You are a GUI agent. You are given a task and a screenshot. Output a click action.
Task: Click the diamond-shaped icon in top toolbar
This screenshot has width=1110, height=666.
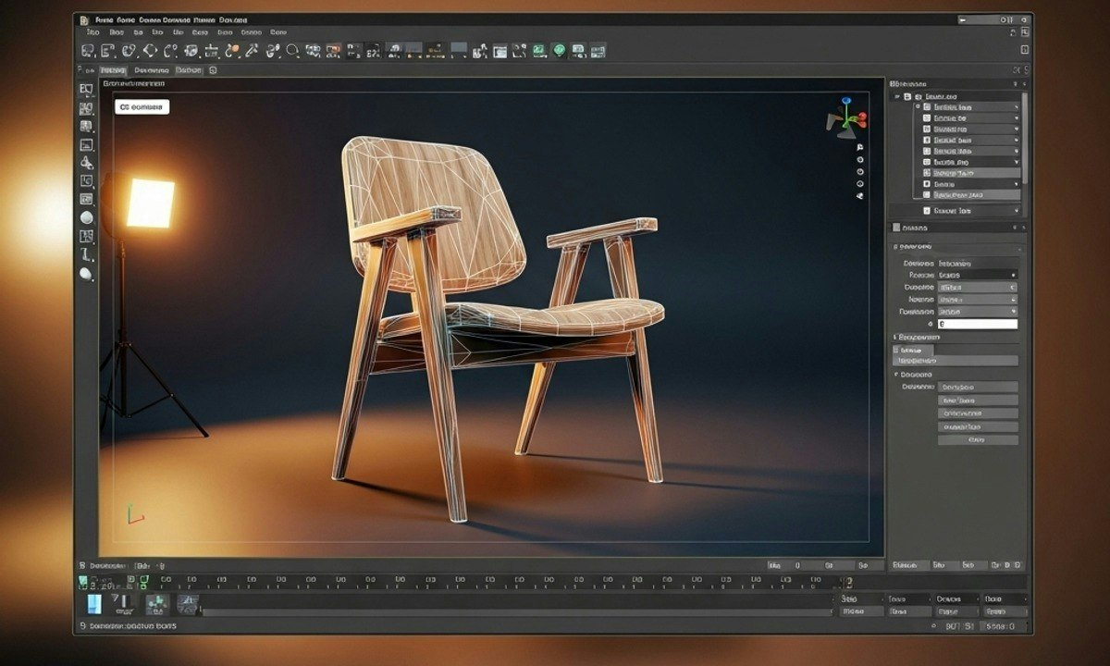[x=150, y=52]
